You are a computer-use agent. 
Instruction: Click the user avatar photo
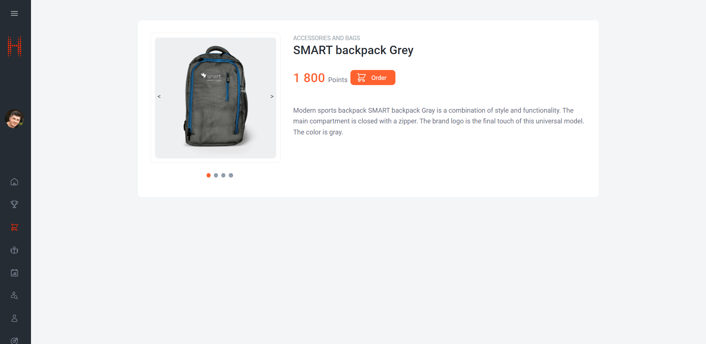(x=14, y=119)
